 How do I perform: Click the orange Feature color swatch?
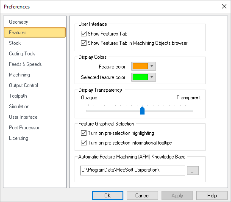pos(140,66)
